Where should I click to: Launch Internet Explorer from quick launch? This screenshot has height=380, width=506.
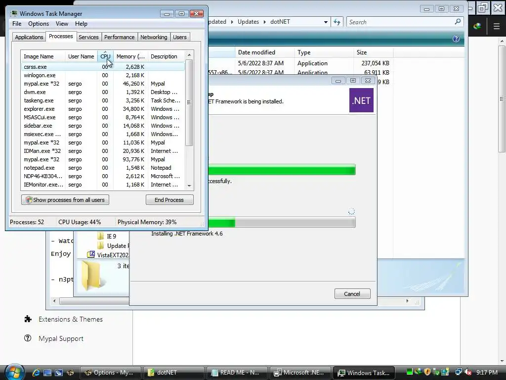pos(36,373)
